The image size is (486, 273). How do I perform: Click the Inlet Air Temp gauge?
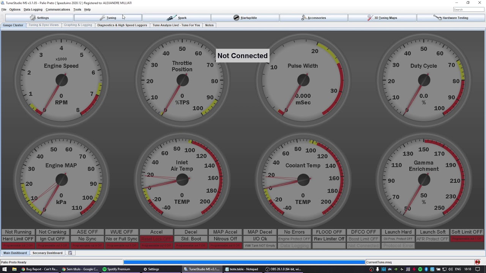point(182,180)
